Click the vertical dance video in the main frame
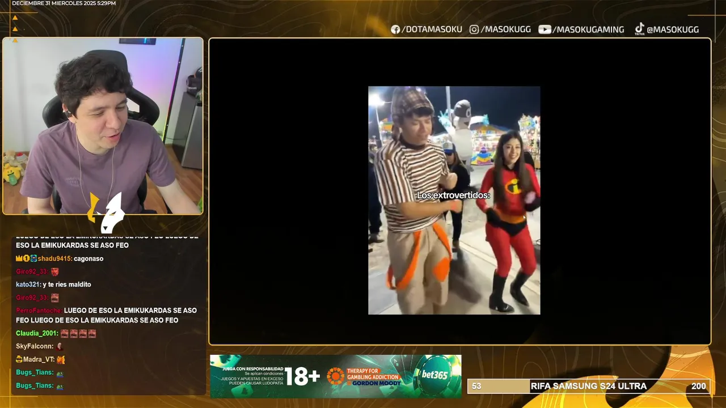 pos(454,200)
